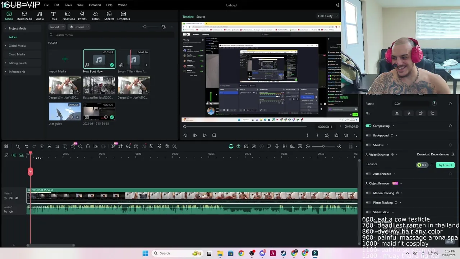Adjust the media thumbnail size slider

click(x=149, y=27)
